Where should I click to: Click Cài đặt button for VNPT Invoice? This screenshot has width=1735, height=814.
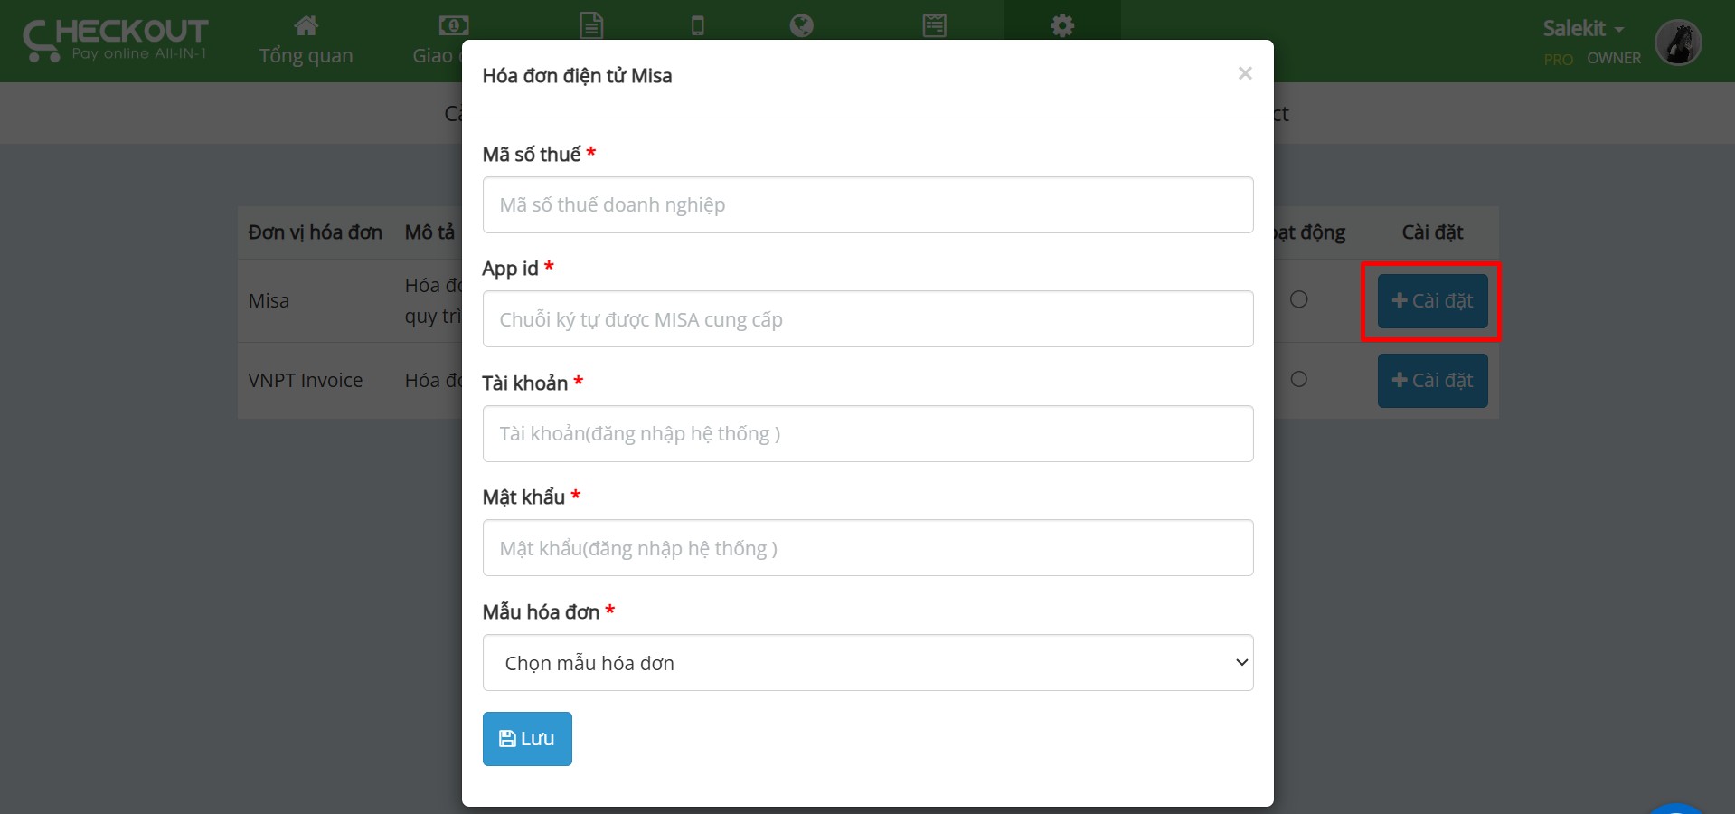click(1432, 381)
